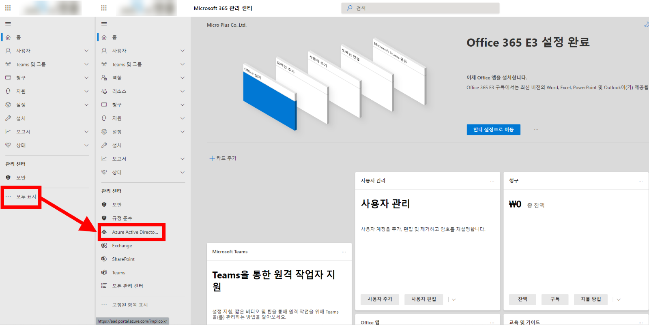Click 설치 wrench icon in expanded nav list
The image size is (649, 325).
pyautogui.click(x=104, y=145)
